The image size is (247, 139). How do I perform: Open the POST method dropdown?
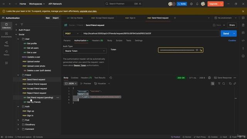tap(72, 34)
